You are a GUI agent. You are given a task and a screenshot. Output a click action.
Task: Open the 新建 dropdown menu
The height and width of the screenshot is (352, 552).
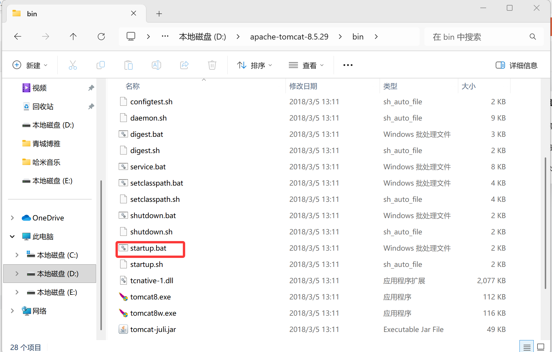click(x=30, y=65)
